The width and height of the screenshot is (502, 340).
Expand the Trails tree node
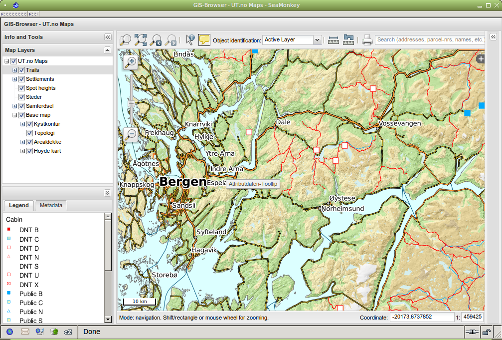pos(15,70)
